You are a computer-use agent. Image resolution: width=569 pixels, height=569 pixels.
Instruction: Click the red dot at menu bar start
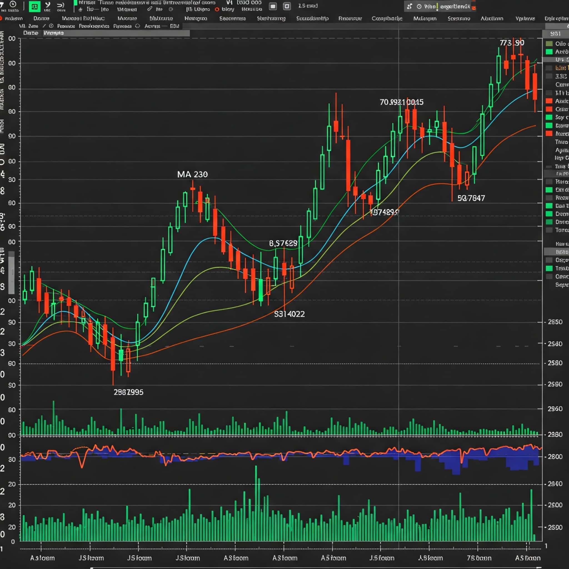point(1,18)
